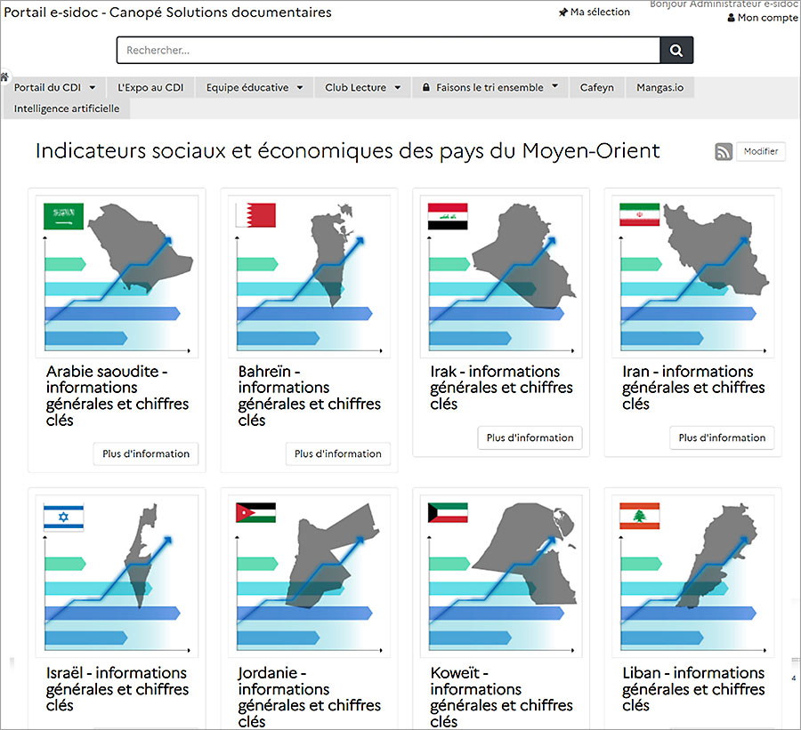
Task: Select the Intelligence artificielle menu item
Action: tap(68, 108)
